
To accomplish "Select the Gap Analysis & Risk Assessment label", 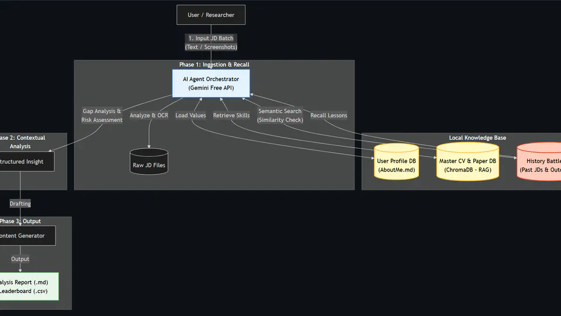I will [x=102, y=115].
